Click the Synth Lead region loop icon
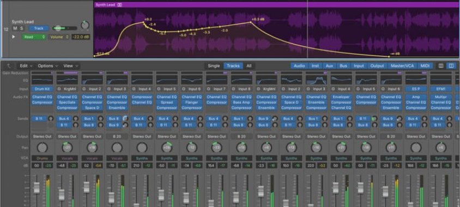This screenshot has height=207, width=460. (119, 5)
